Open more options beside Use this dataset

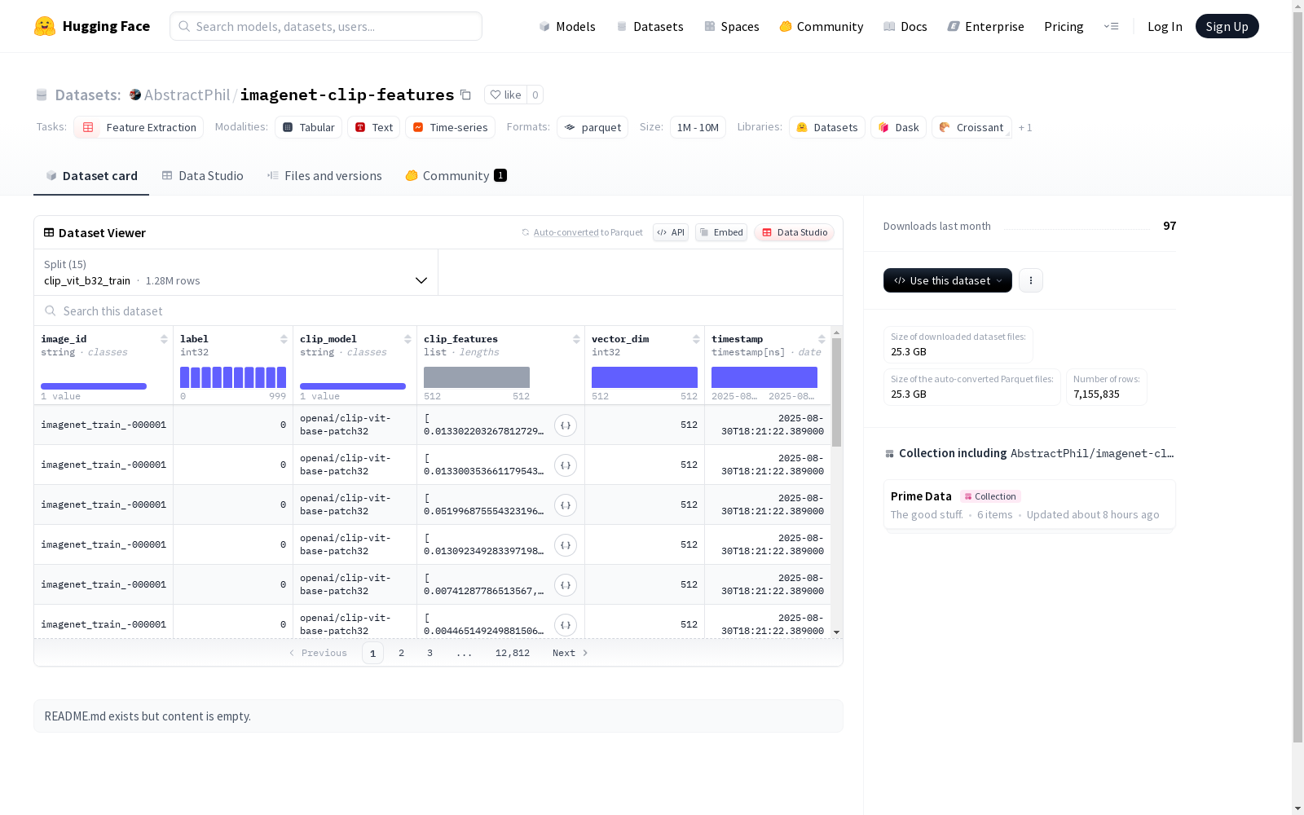tap(1031, 280)
